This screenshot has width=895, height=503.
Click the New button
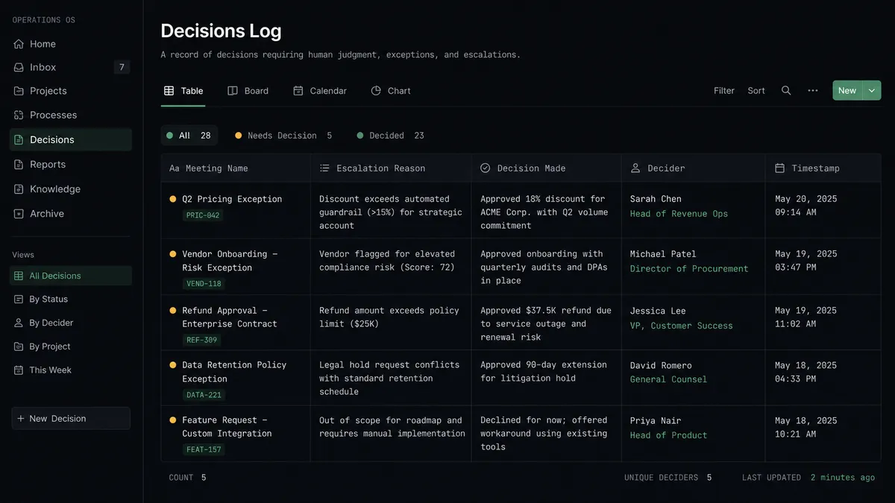[847, 90]
